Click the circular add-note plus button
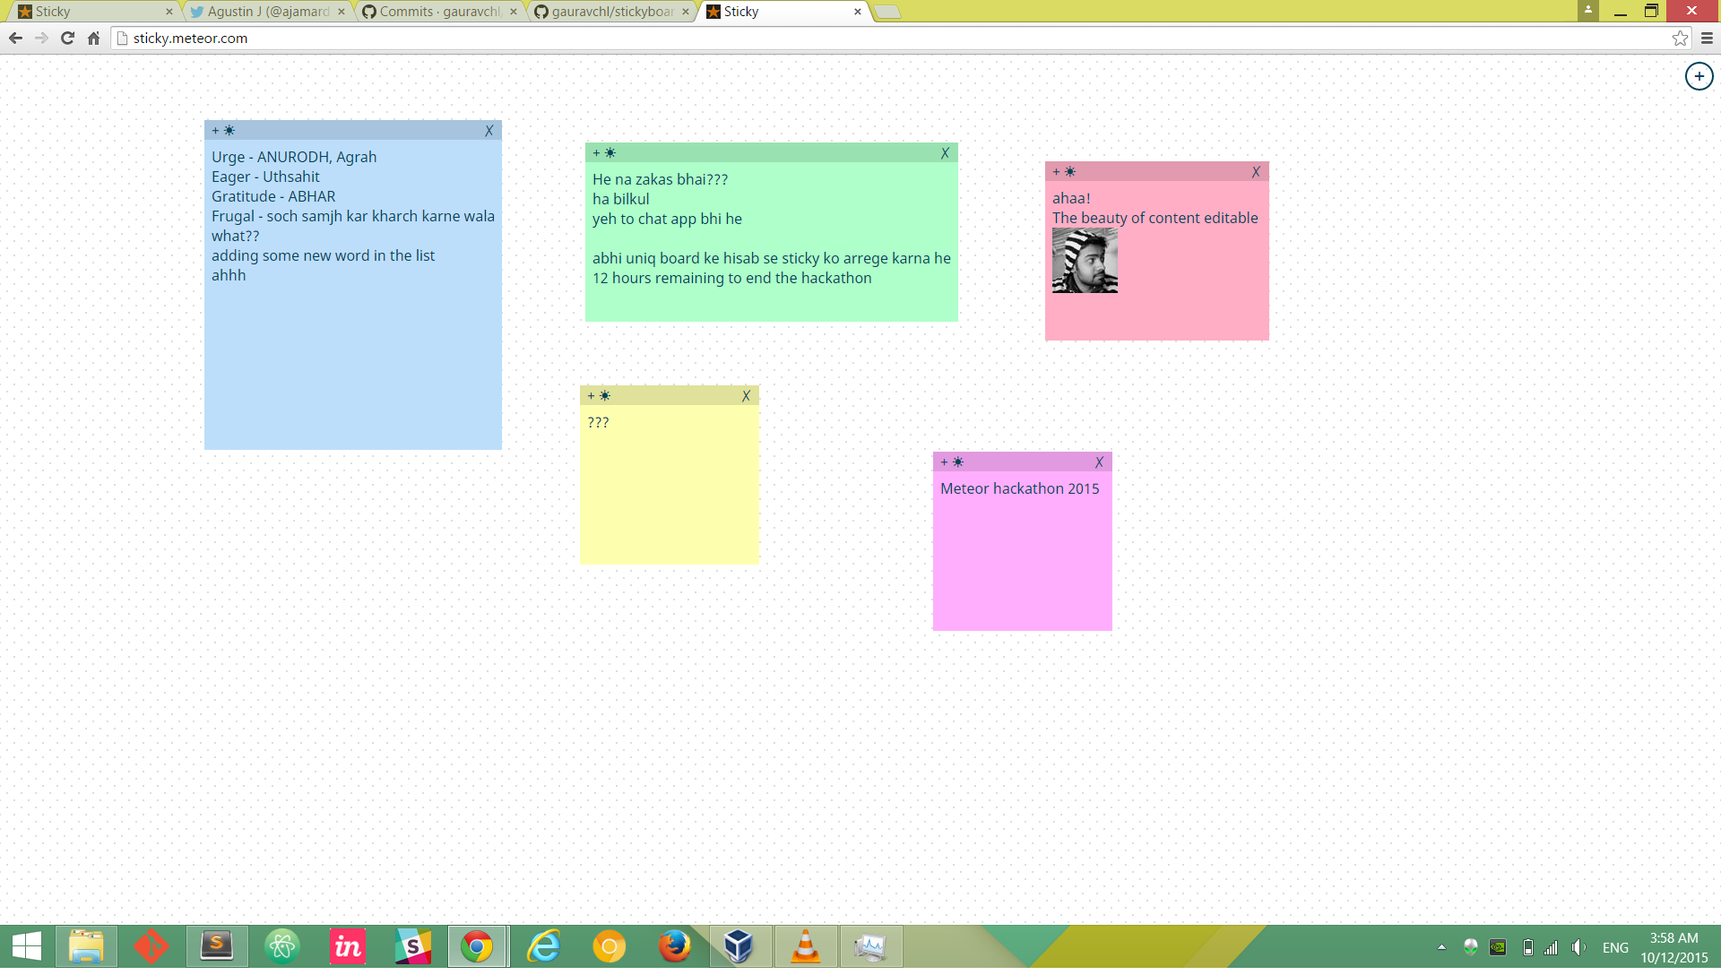 [x=1699, y=76]
